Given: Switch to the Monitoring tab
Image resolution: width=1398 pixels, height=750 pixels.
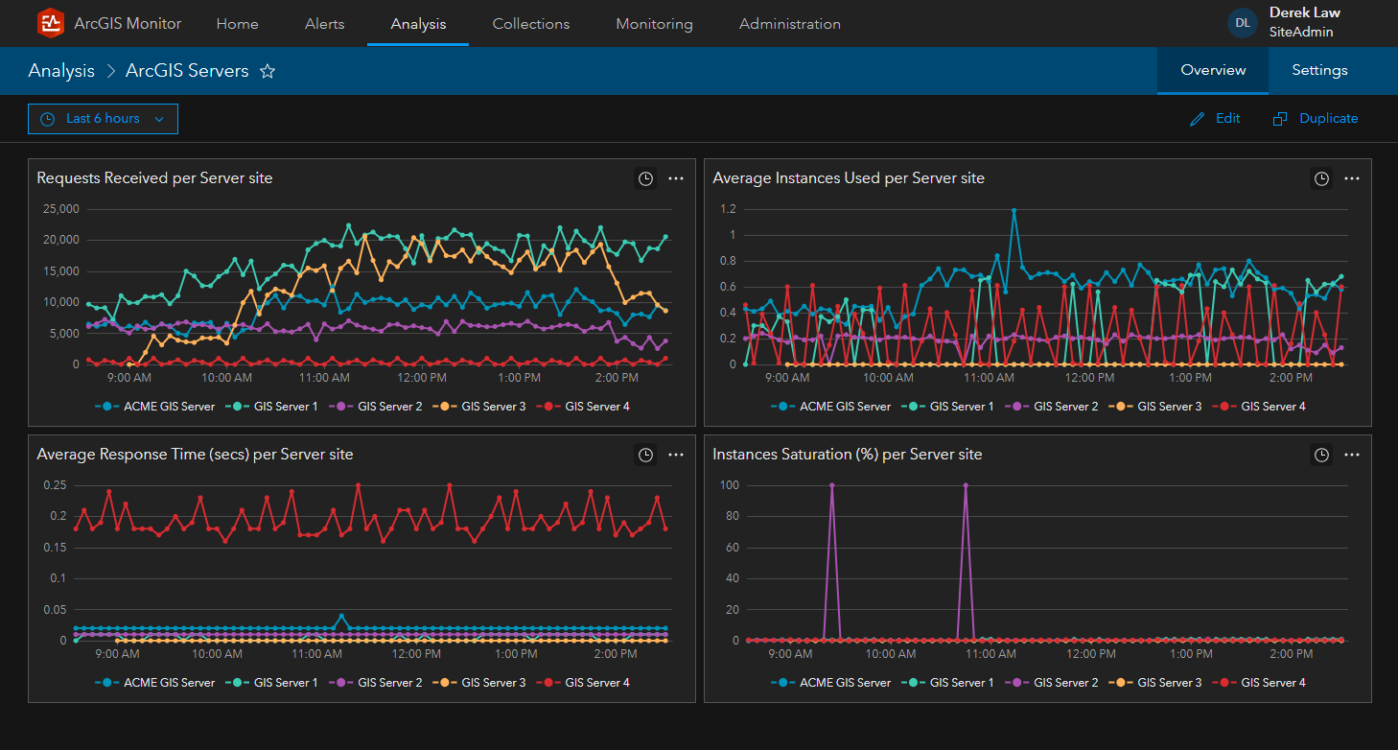Looking at the screenshot, I should coord(655,24).
